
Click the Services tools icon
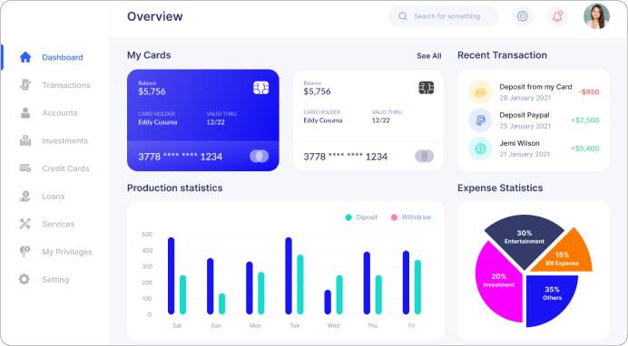(25, 224)
